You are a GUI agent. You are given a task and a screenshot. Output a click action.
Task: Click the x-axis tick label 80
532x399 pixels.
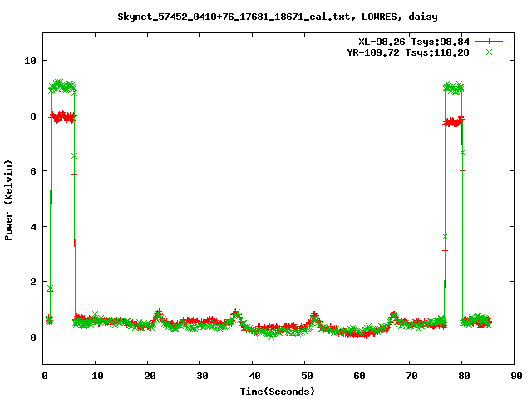coord(464,376)
